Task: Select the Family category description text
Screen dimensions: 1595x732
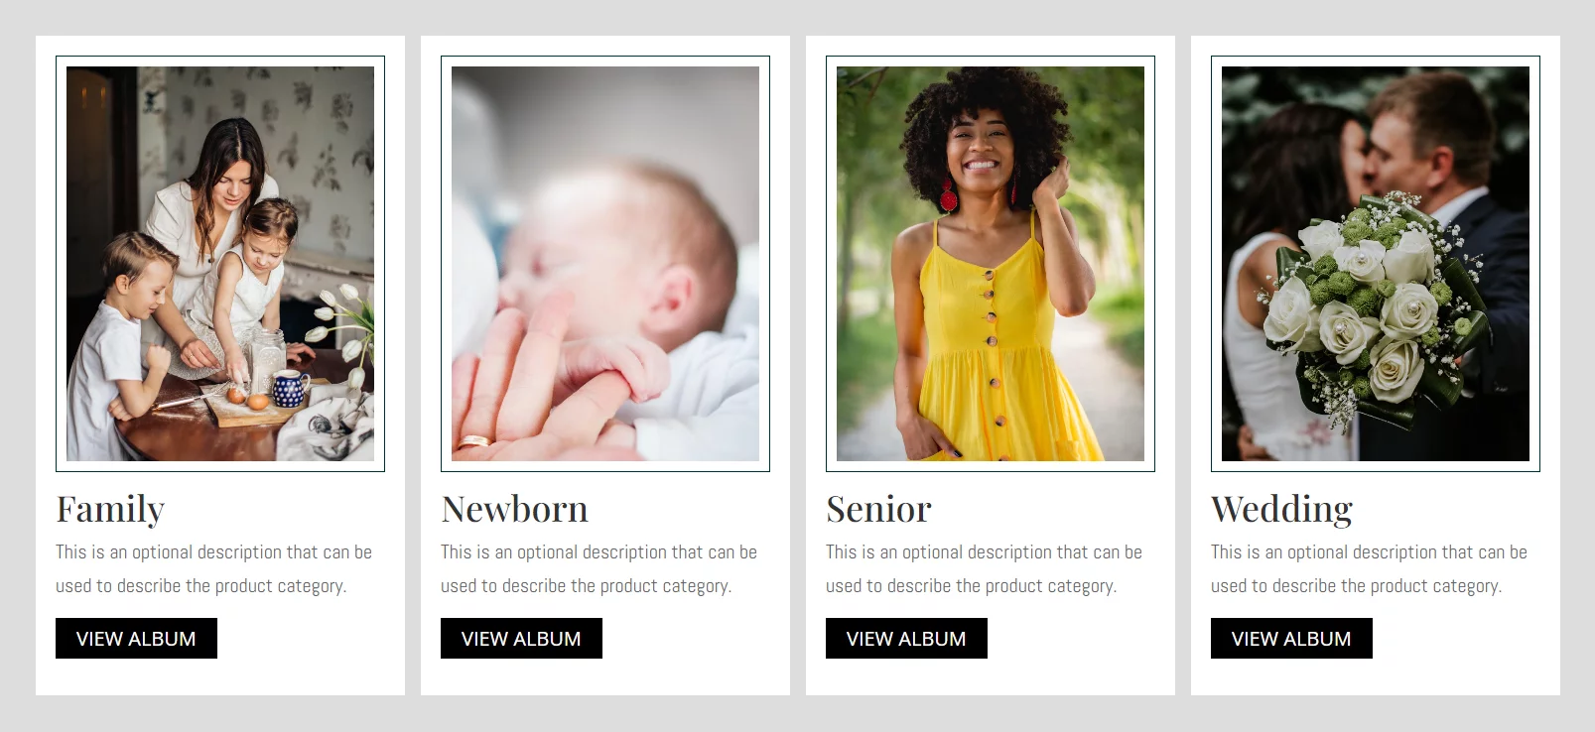Action: point(213,569)
